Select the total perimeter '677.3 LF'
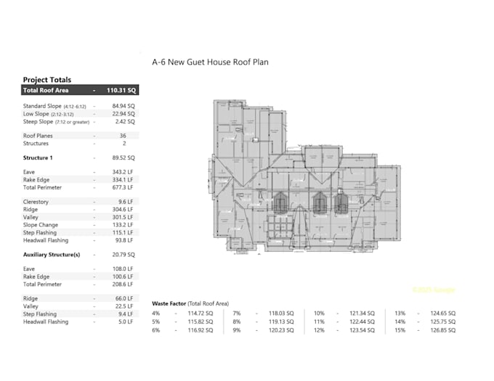 pos(123,187)
